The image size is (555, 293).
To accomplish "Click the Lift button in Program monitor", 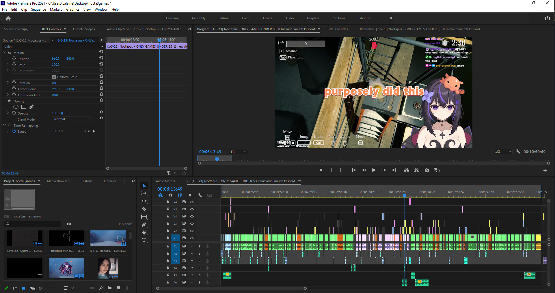I will [406, 170].
